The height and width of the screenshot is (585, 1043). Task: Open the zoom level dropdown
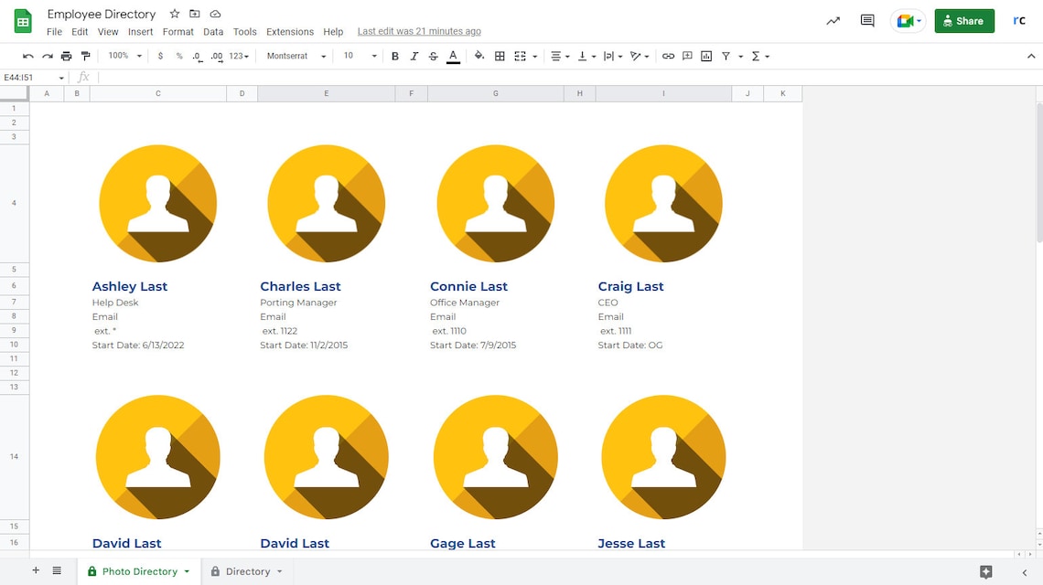point(125,56)
